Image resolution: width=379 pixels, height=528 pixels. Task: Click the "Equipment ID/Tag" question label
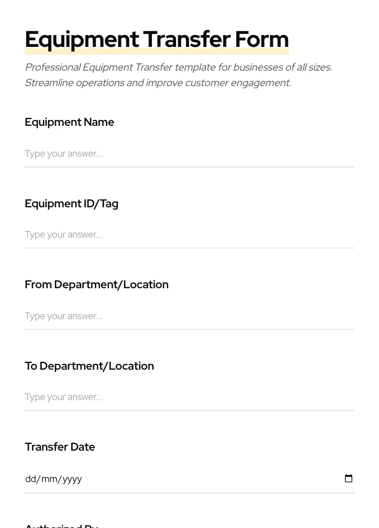point(72,204)
